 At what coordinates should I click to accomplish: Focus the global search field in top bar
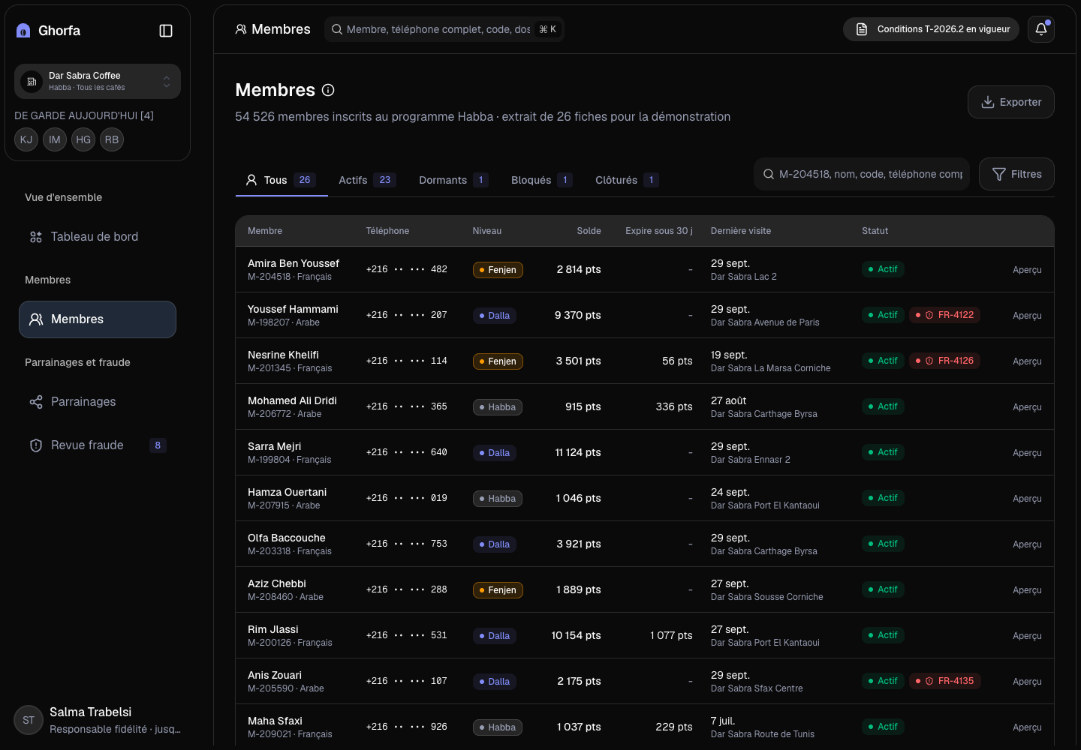(x=444, y=29)
